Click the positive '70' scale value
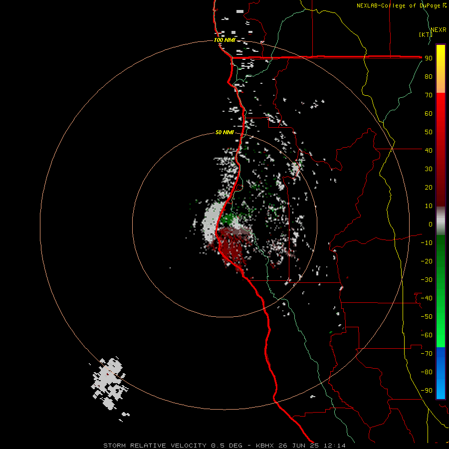This screenshot has height=449, width=449. tap(429, 95)
